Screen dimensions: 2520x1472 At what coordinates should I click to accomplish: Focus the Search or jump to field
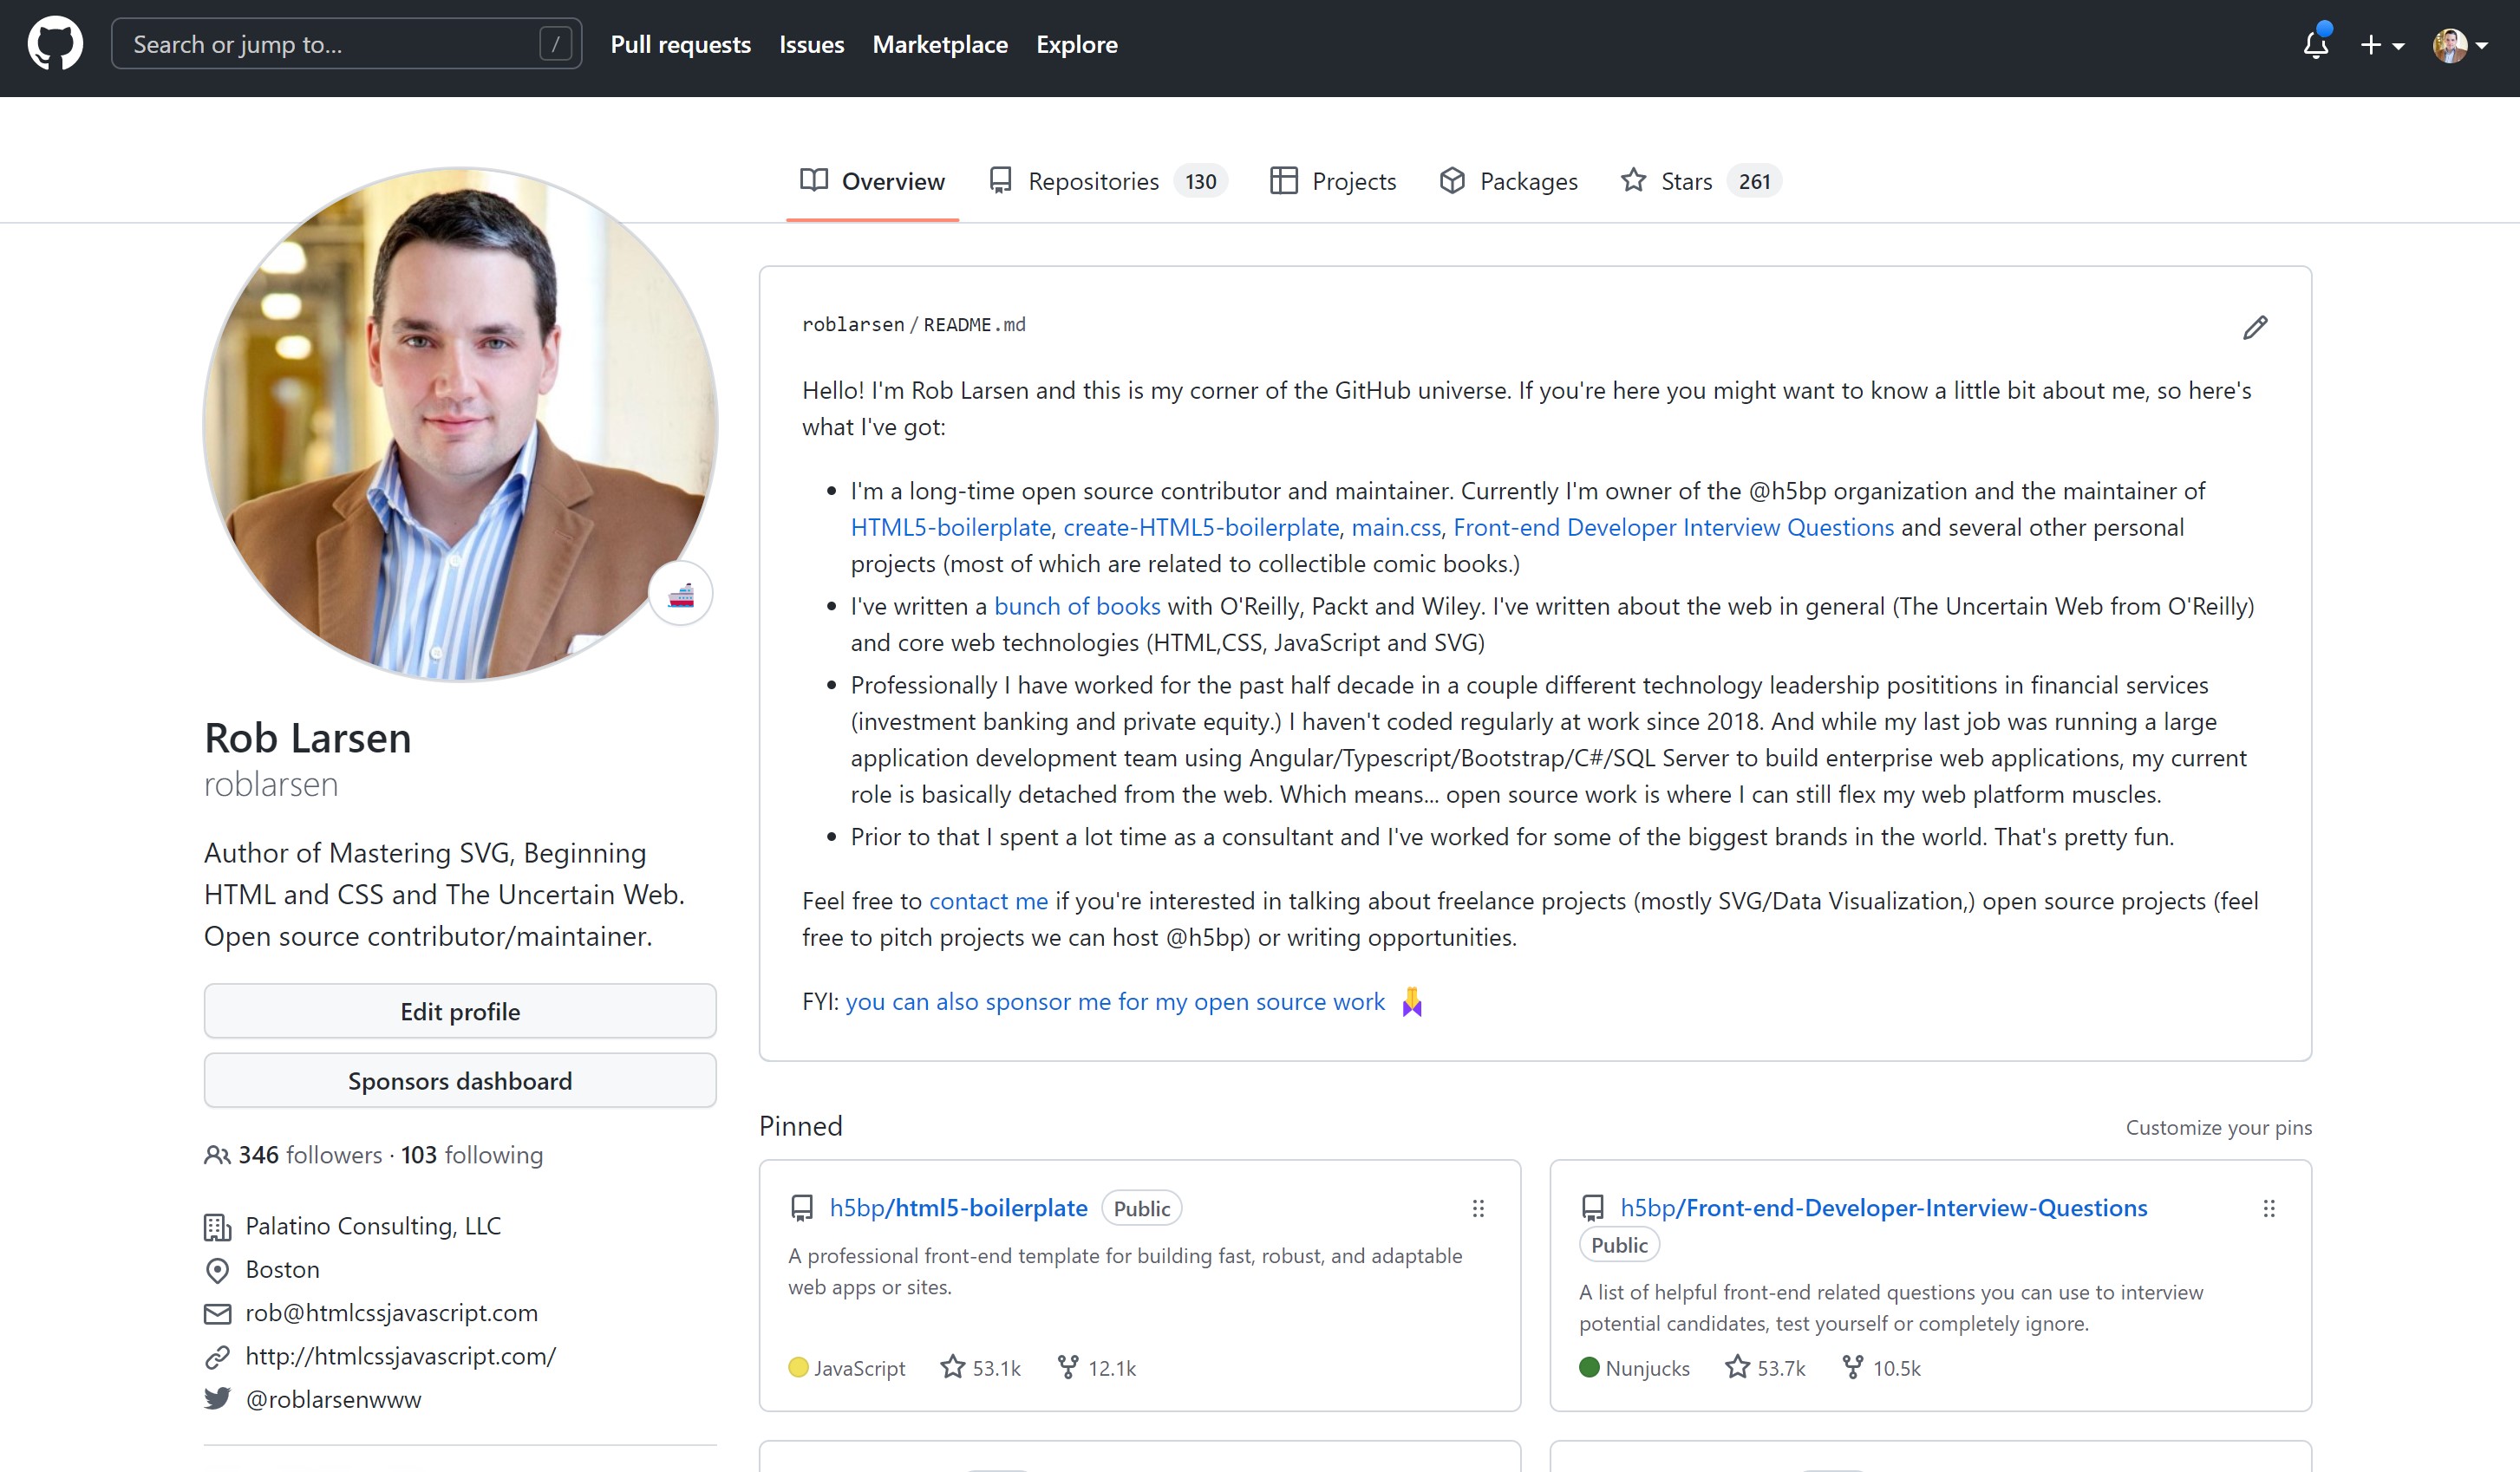point(335,44)
